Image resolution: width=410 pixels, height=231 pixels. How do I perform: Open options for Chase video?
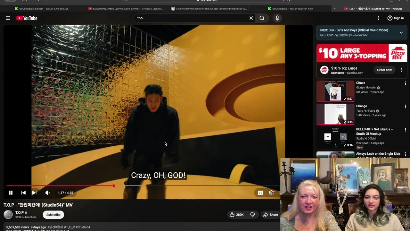click(405, 83)
